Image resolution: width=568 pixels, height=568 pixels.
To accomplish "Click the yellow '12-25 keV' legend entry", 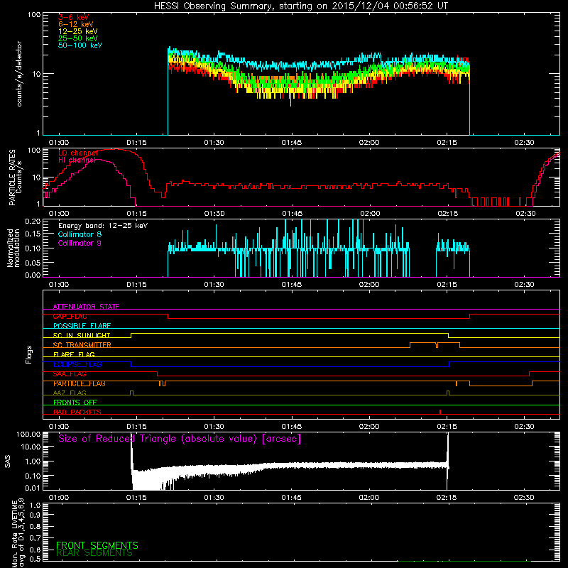I will tap(78, 31).
